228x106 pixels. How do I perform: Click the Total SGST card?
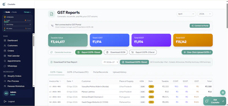(x=151, y=40)
